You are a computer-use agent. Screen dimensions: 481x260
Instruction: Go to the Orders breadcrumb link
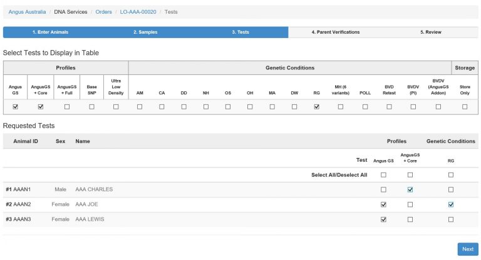tap(103, 12)
